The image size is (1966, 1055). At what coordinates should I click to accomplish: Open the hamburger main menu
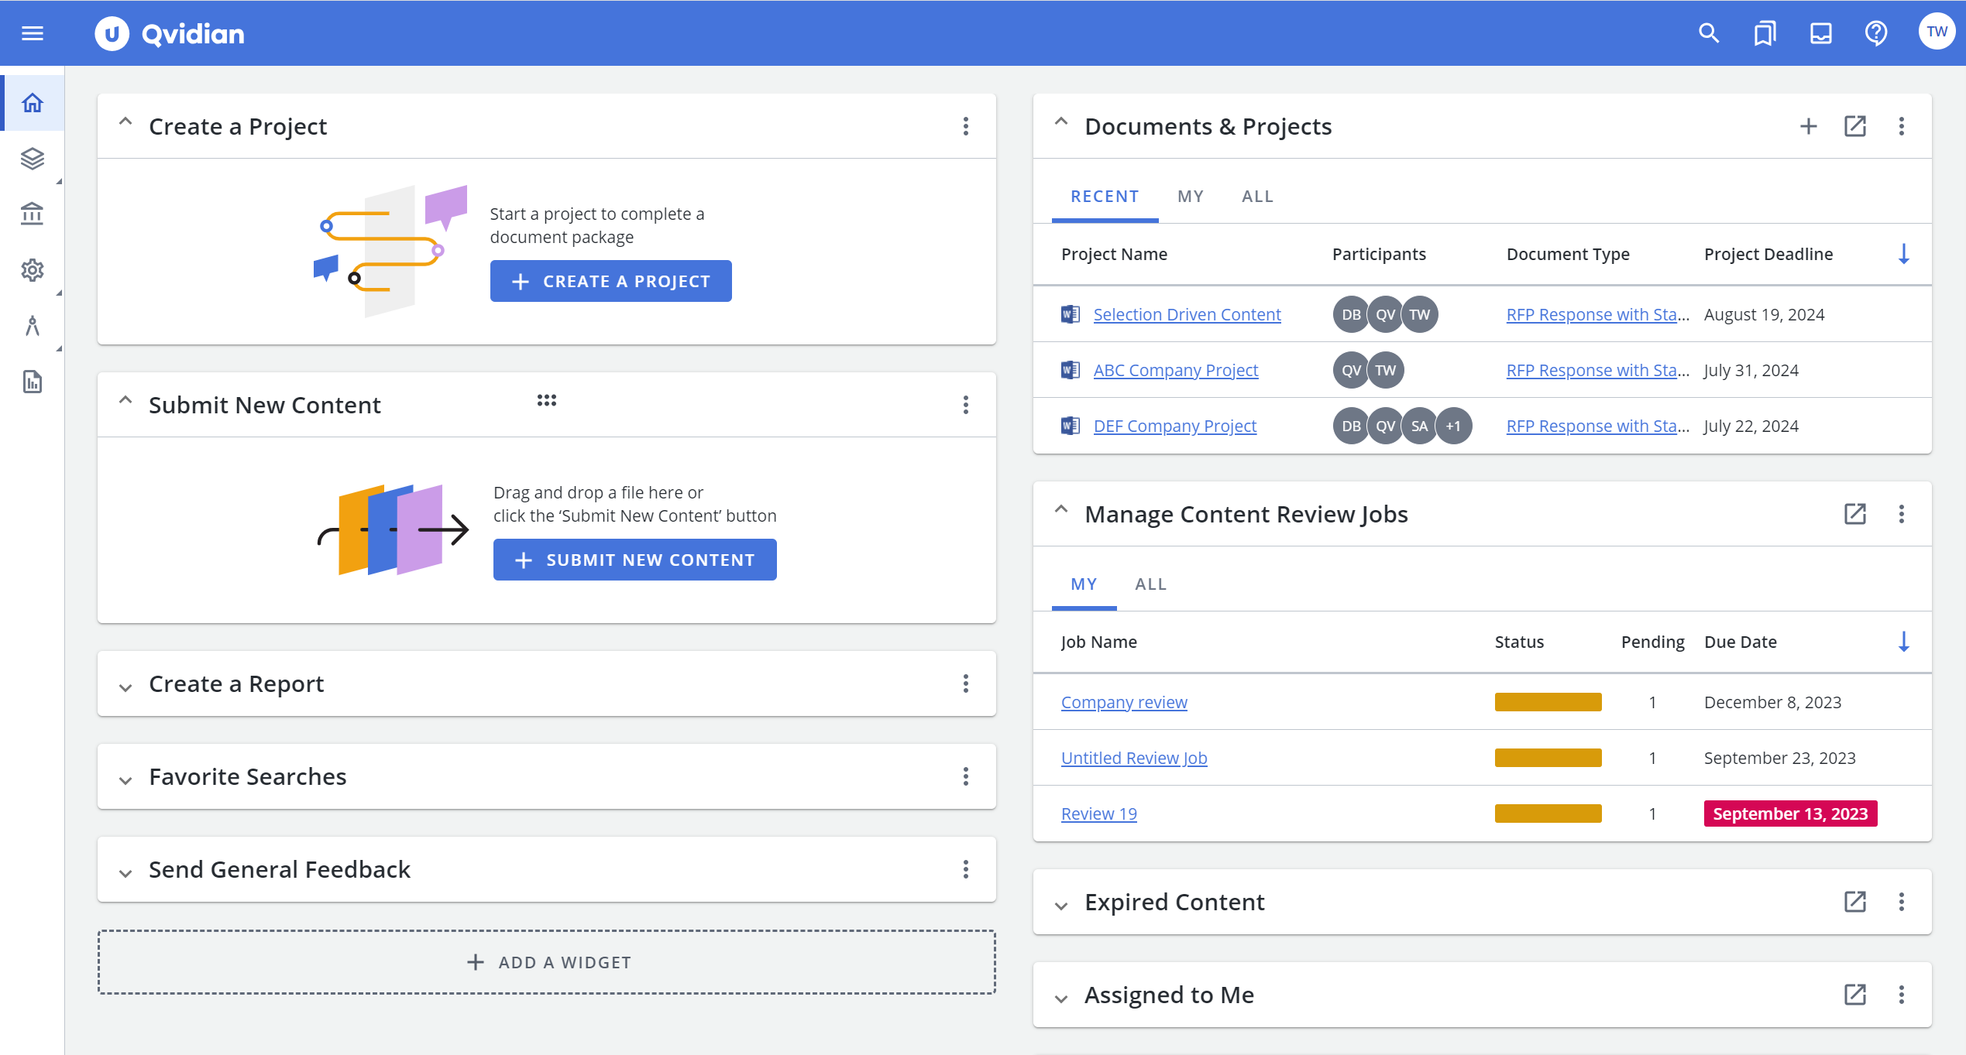pyautogui.click(x=33, y=33)
